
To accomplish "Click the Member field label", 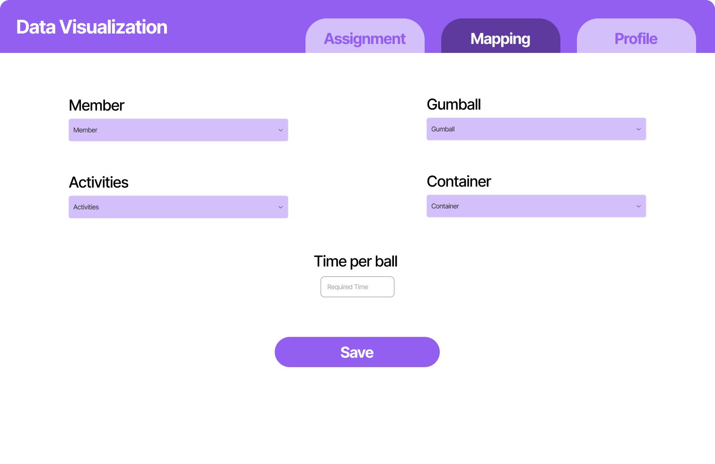I will 96,105.
